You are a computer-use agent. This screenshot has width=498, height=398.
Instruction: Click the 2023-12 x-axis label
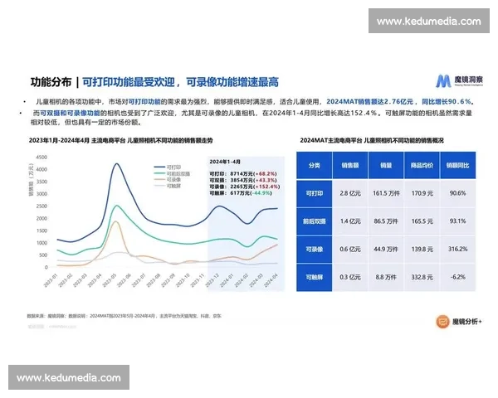pos(212,280)
